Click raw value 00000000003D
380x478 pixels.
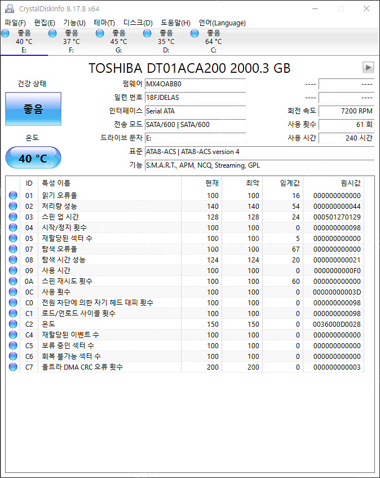point(337,292)
